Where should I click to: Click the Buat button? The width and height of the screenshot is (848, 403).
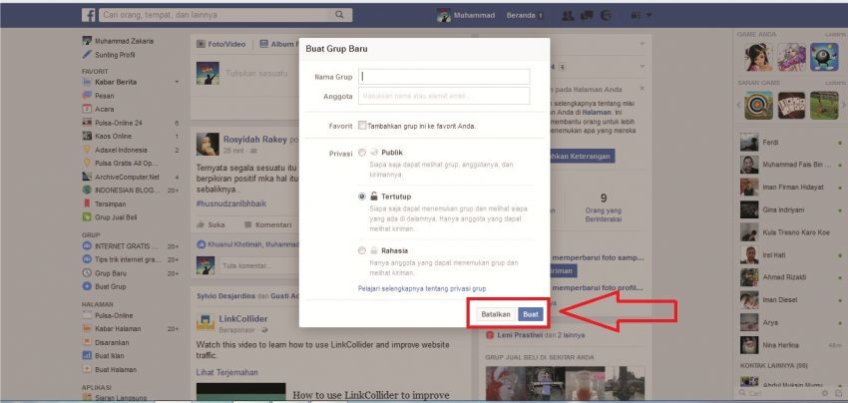pos(530,314)
